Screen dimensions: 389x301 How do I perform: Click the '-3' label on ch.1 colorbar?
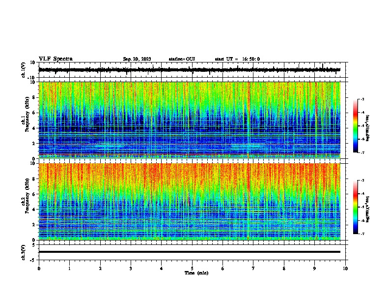[362, 99]
